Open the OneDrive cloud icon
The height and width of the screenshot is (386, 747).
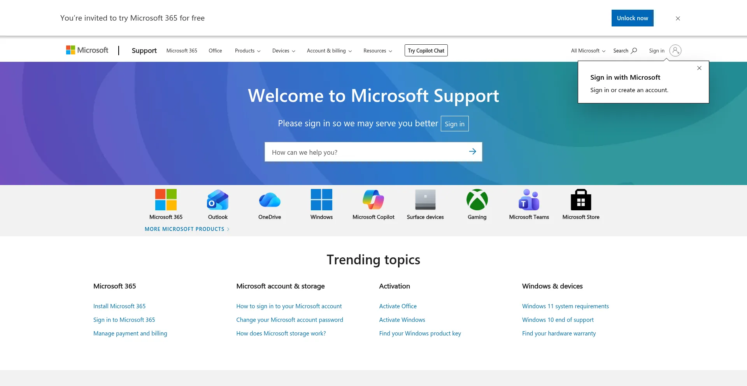(x=270, y=200)
